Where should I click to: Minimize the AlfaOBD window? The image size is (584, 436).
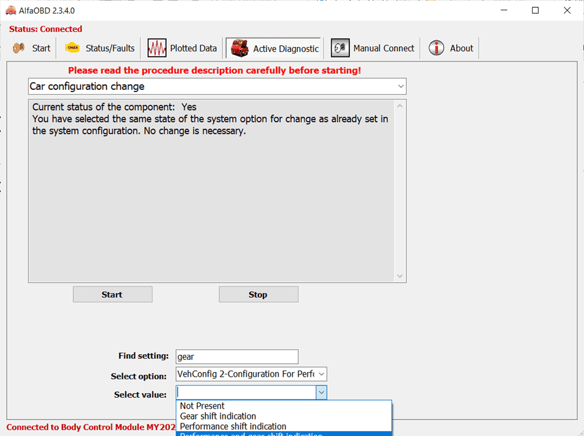(504, 10)
